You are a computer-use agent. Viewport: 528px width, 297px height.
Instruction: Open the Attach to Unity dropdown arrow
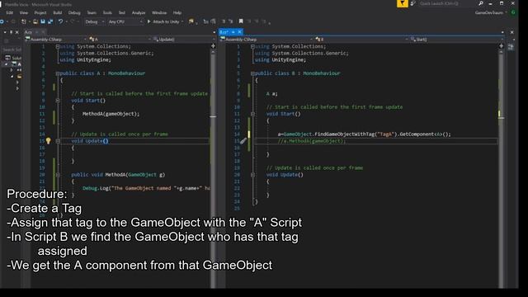[182, 21]
